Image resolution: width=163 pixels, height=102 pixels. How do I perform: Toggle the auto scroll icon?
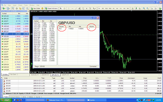click(152, 8)
